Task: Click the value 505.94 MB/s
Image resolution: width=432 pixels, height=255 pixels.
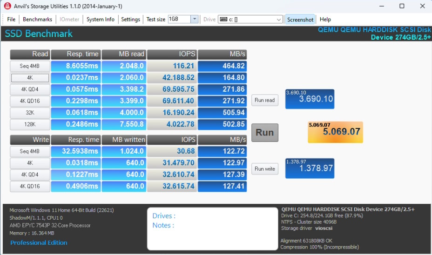Action: [x=223, y=113]
